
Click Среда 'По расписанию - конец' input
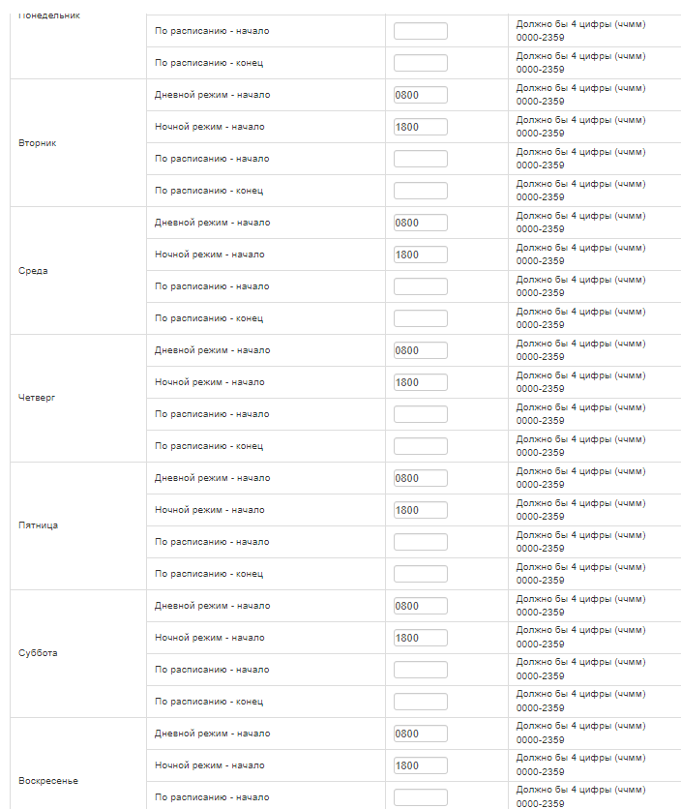tap(421, 318)
